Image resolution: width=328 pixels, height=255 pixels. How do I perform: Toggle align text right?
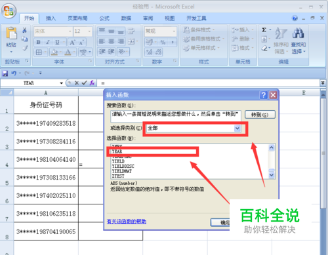121,41
